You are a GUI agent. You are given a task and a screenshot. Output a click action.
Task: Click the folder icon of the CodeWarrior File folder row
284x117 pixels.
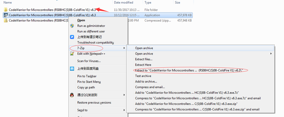[6, 10]
